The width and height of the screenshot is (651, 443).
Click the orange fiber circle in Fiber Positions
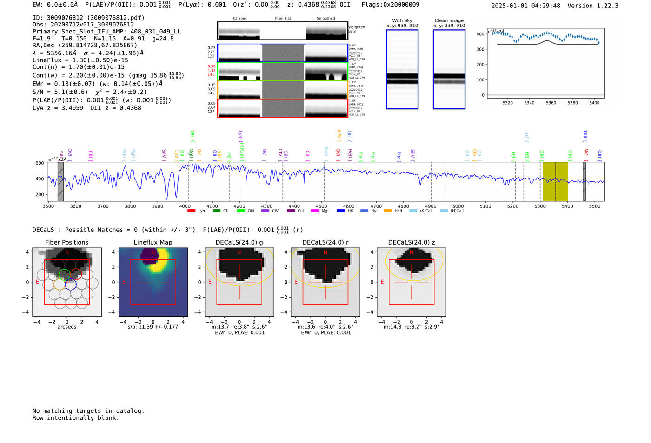tap(60, 284)
